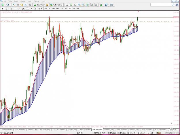Screen dimensions: 180x135
Task: Open the Indicators dropdown arrow
Action: [x=103, y=5]
